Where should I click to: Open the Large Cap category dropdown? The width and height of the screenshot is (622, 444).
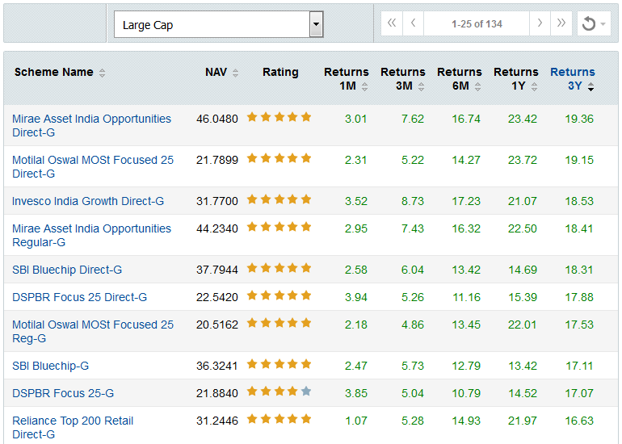[219, 24]
